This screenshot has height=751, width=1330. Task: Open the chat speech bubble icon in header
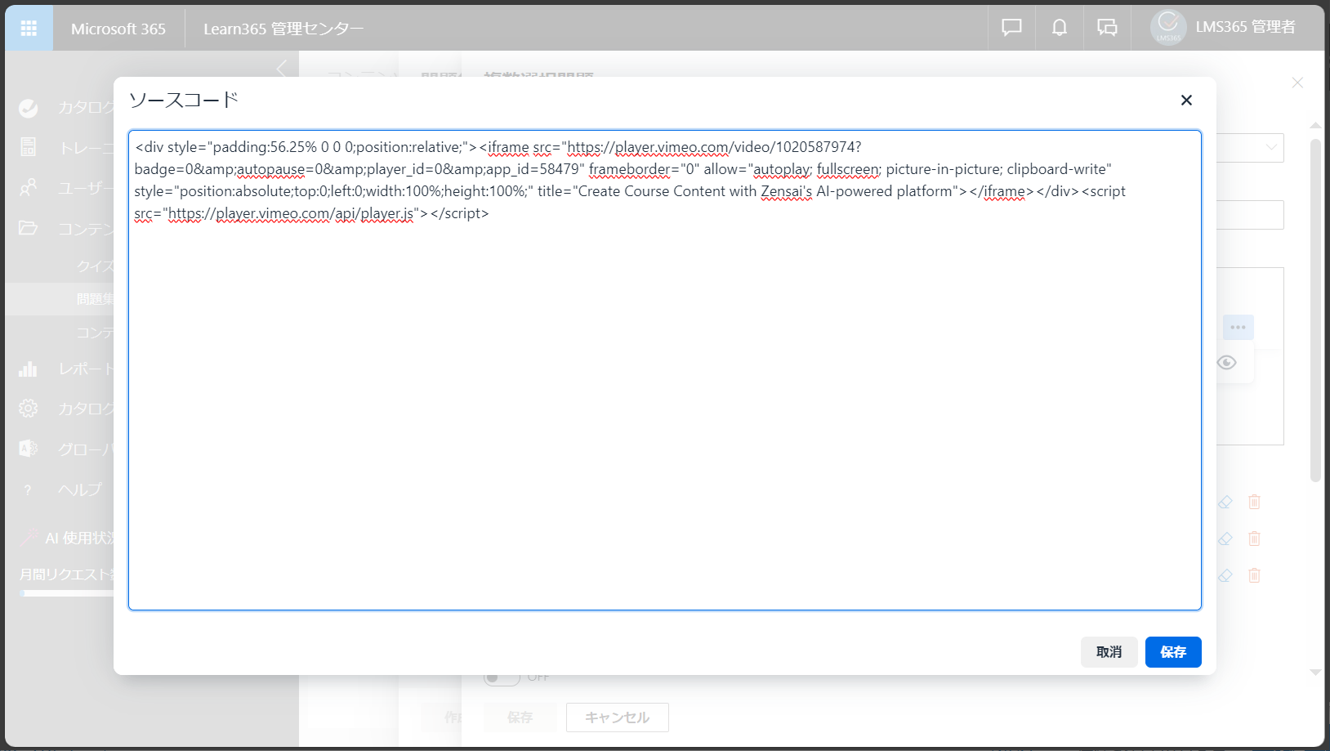tap(1011, 28)
